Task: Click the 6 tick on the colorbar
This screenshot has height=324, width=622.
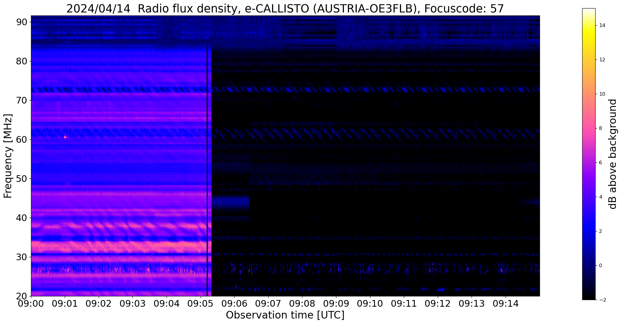Action: click(x=600, y=163)
